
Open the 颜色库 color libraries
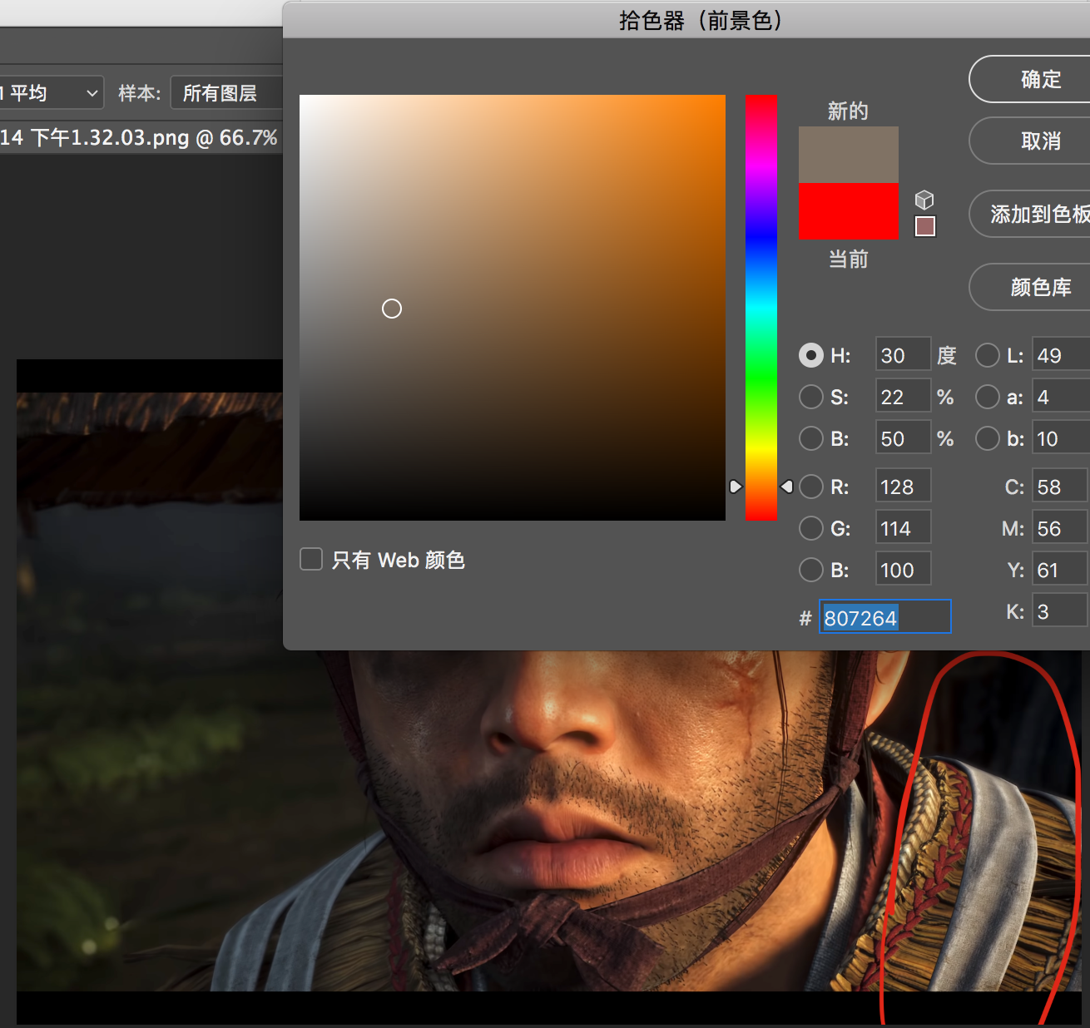point(1036,288)
